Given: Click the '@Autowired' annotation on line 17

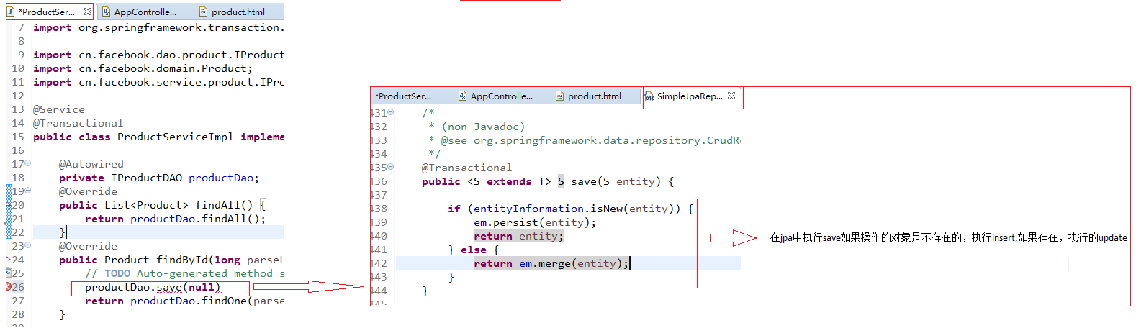Looking at the screenshot, I should [x=91, y=164].
